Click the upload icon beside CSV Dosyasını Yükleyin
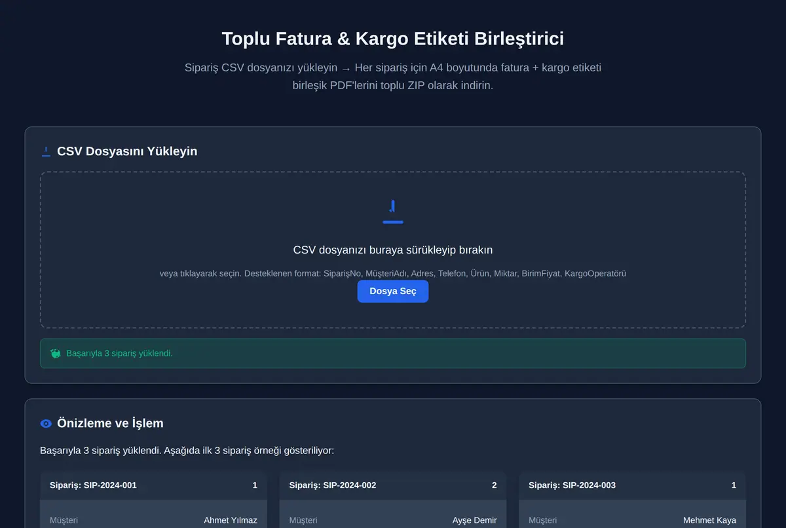Viewport: 786px width, 528px height. pos(46,151)
